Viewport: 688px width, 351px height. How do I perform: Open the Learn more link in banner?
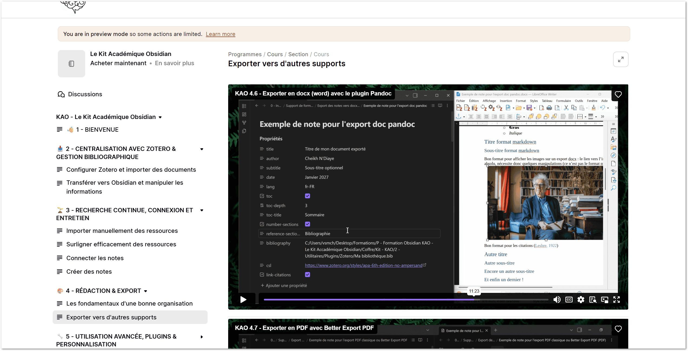point(220,34)
